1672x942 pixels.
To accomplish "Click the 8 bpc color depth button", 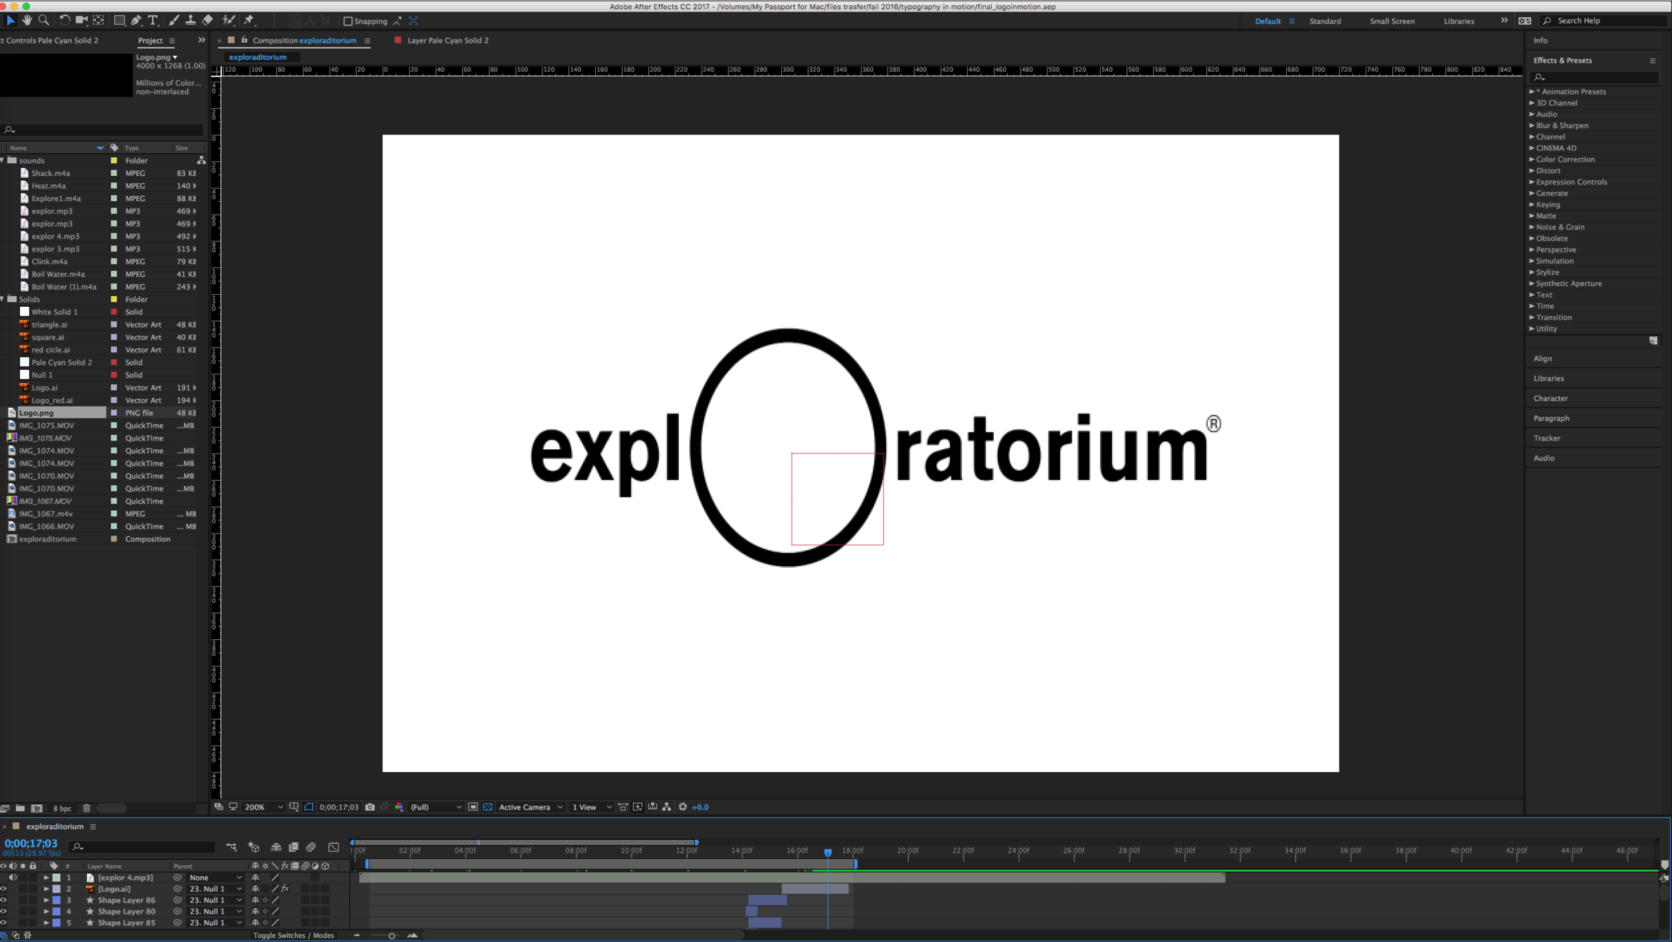I will click(x=62, y=808).
